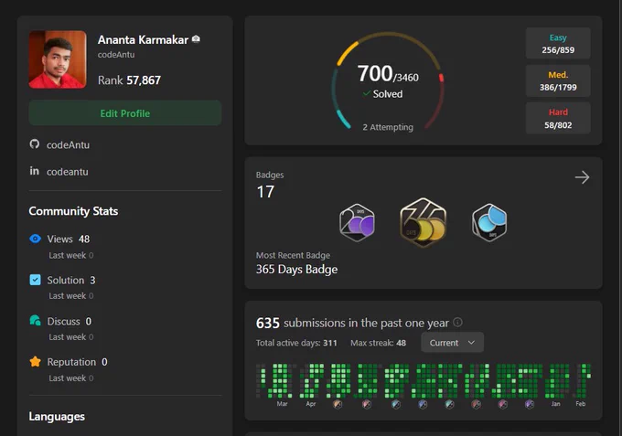
Task: Open the Current year dropdown
Action: pos(452,343)
